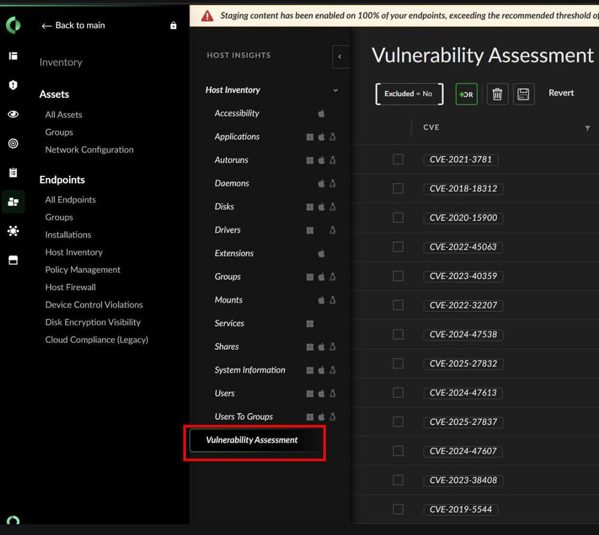Check the box for CVE-2025-27832
This screenshot has height=535, width=599.
tap(398, 363)
